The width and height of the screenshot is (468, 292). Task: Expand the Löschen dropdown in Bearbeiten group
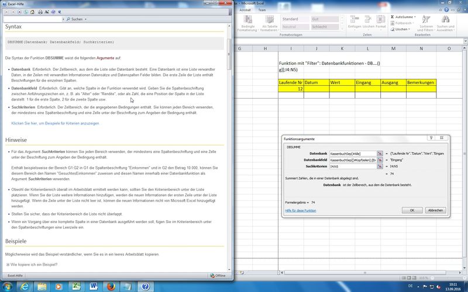click(410, 29)
